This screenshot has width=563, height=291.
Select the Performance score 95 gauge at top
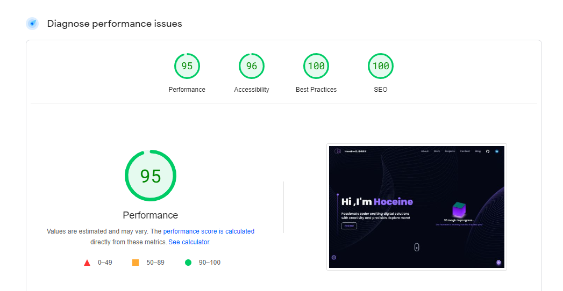coord(187,67)
